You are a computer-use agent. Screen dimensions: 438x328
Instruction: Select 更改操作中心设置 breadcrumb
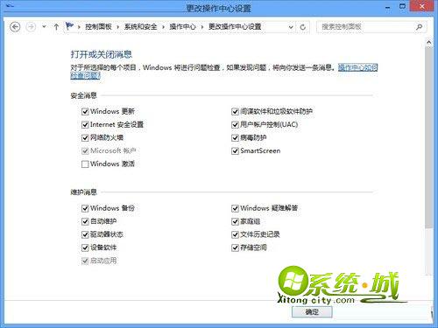[x=235, y=27]
